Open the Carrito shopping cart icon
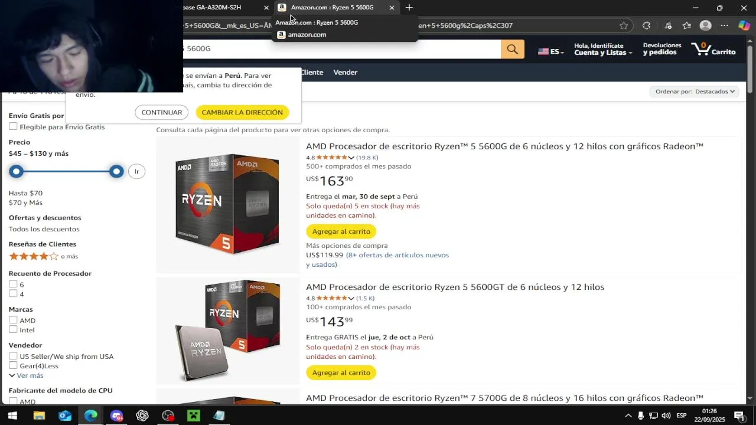756x425 pixels. 714,49
